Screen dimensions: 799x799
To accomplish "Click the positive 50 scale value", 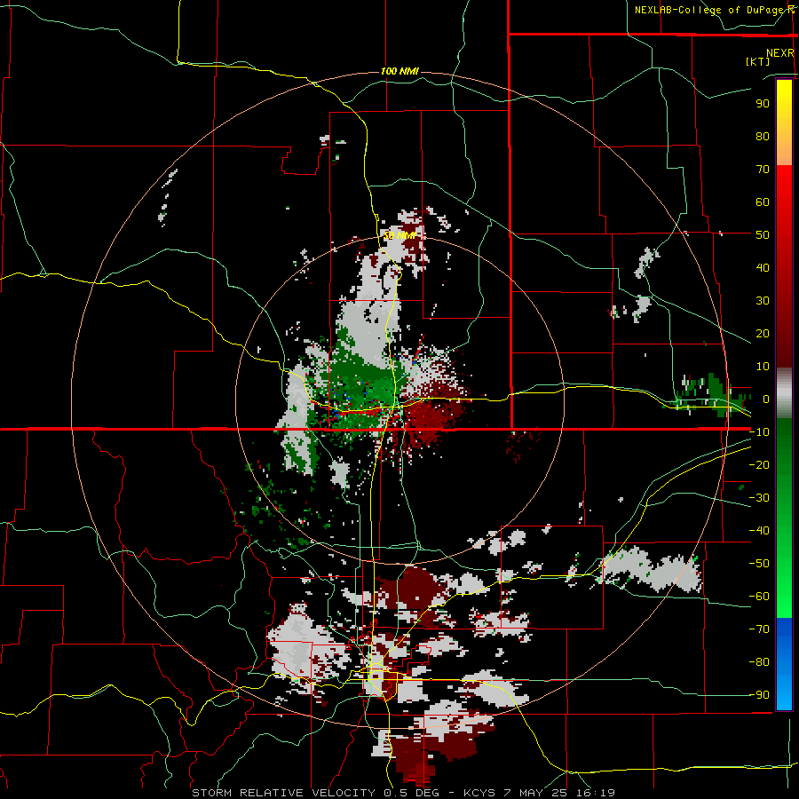I will pyautogui.click(x=763, y=235).
